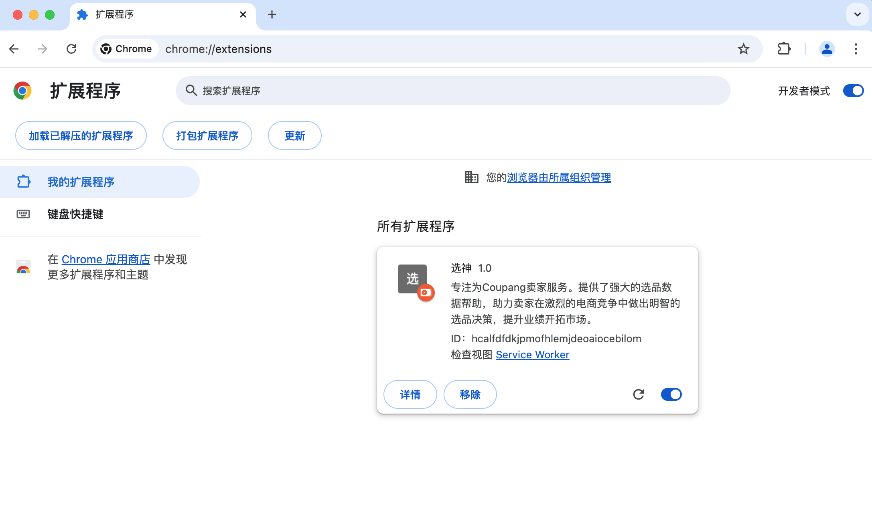Viewport: 872px width, 513px height.
Task: Open the Extensions puzzle icon in toolbar
Action: tap(784, 48)
